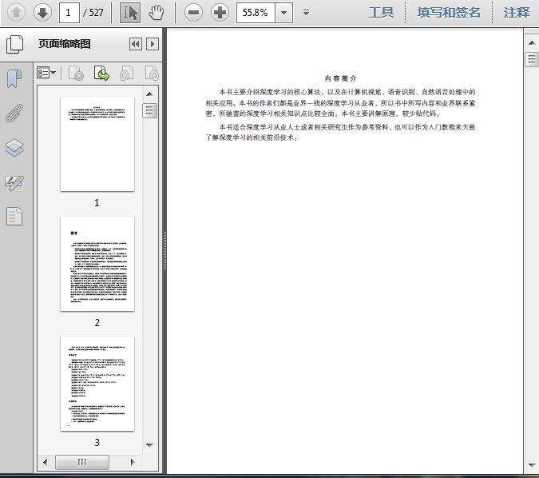Click the page number input field
Screen dimensions: 539x478
click(69, 13)
